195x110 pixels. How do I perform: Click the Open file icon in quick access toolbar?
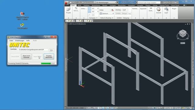point(74,2)
